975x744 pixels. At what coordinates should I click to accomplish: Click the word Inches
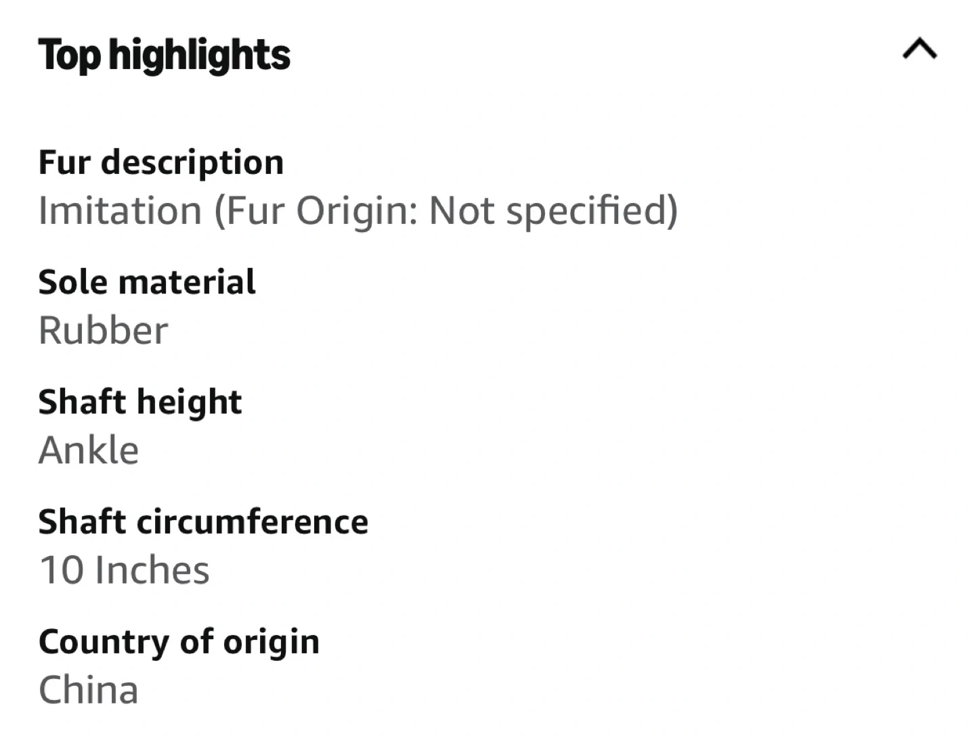[x=152, y=570]
